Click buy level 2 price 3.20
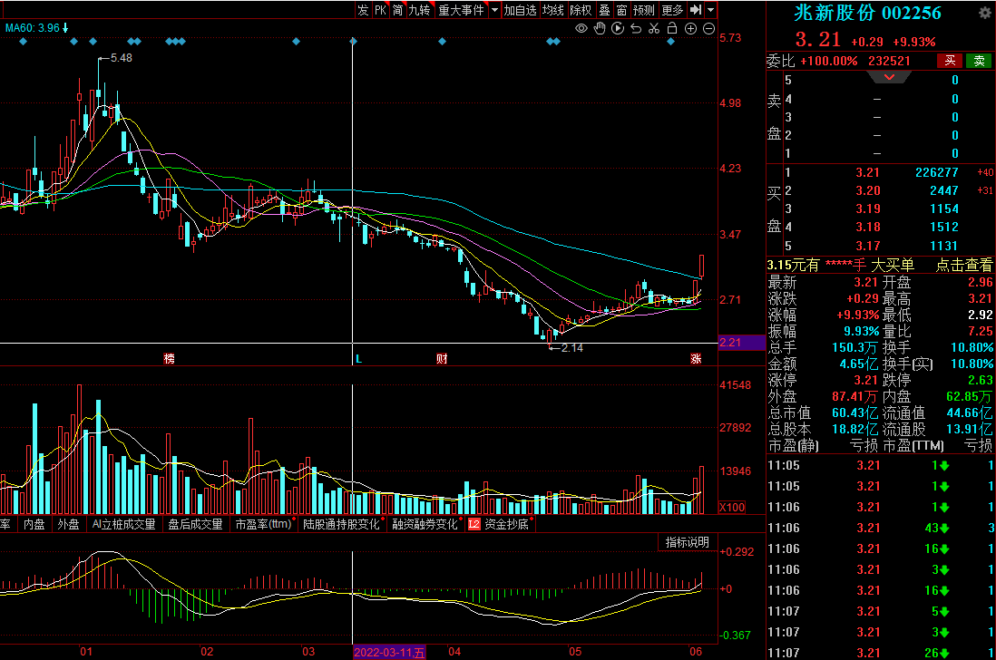The width and height of the screenshot is (996, 660). pyautogui.click(x=867, y=191)
